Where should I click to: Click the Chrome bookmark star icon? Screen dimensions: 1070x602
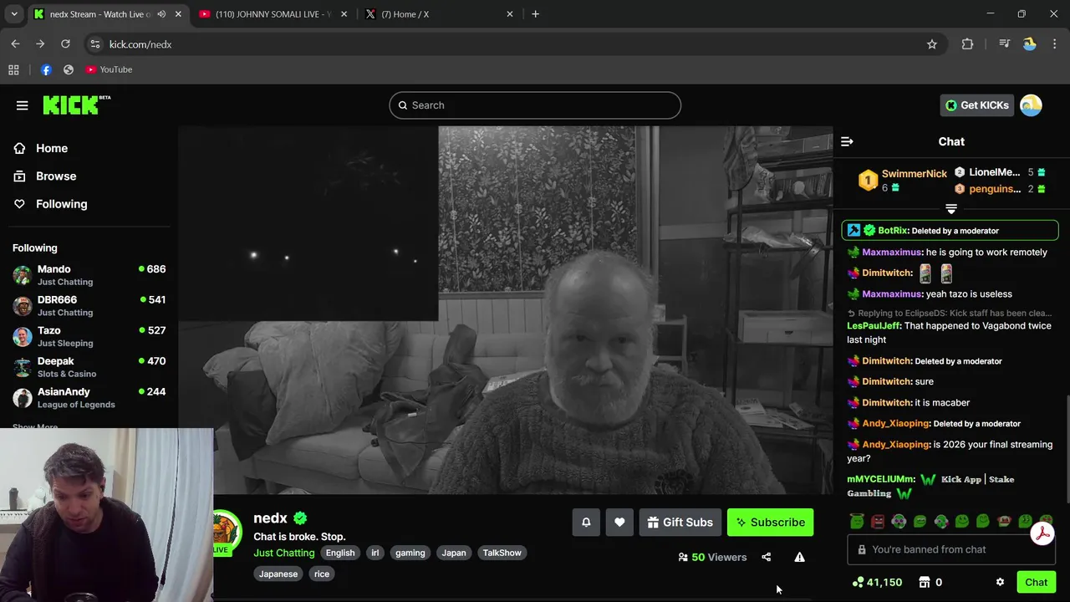[x=932, y=44]
